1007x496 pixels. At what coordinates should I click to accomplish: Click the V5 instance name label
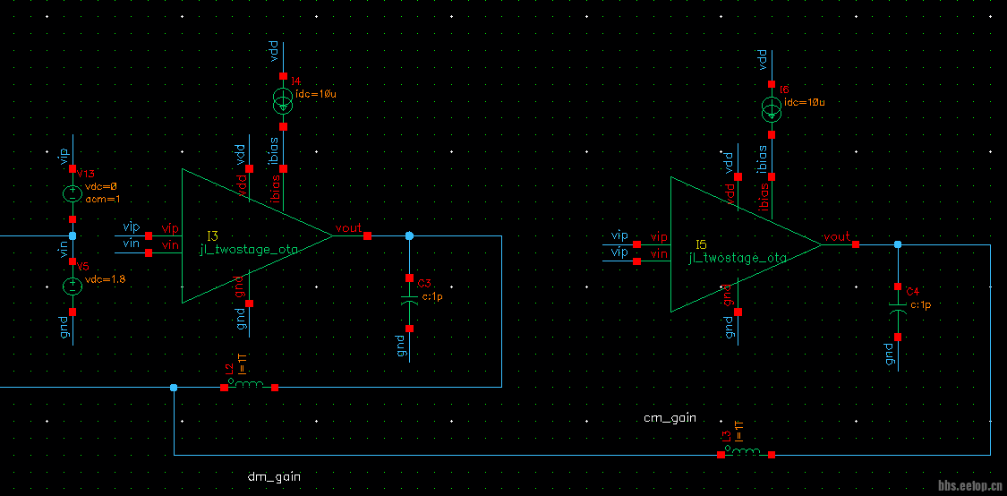[82, 266]
